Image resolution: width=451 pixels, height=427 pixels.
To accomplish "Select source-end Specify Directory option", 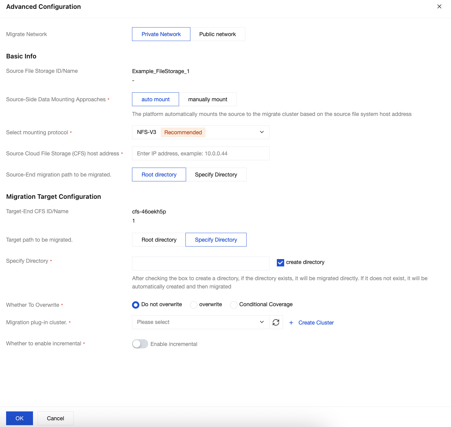I will (216, 175).
